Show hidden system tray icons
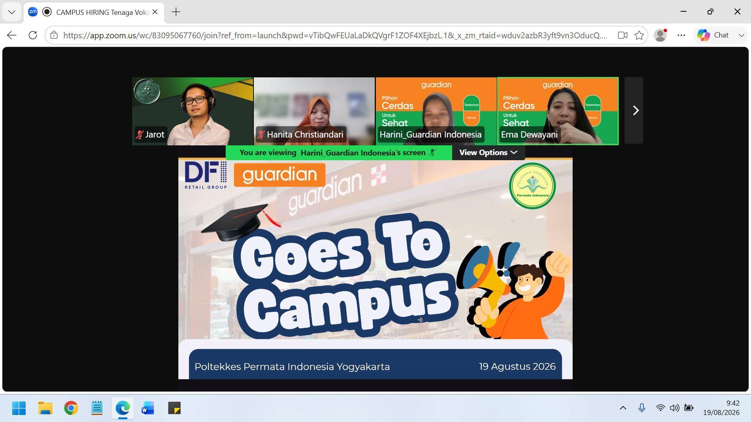The height and width of the screenshot is (422, 751). [623, 408]
